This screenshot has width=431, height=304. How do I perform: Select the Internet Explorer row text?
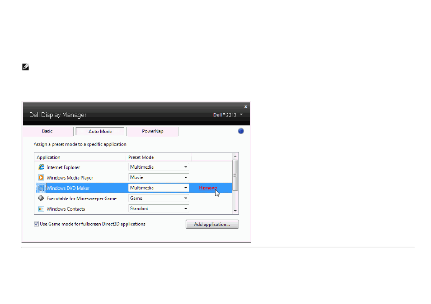[x=63, y=167]
